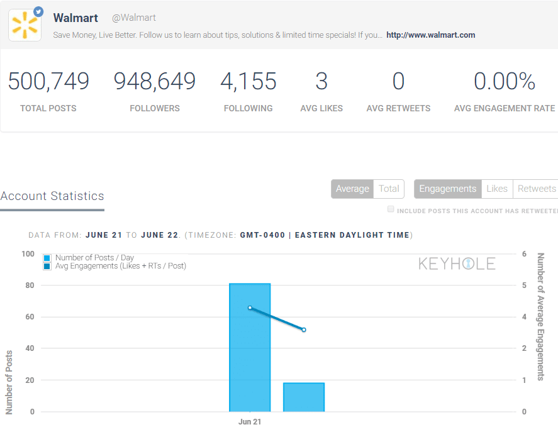Click the Twitter bird badge on avatar
This screenshot has width=558, height=432.
pos(38,11)
